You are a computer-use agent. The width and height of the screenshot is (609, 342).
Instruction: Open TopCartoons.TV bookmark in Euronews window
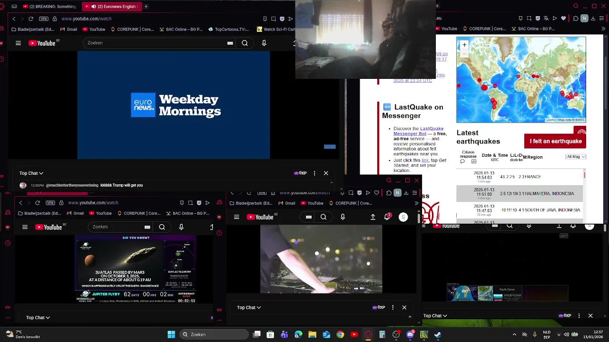pyautogui.click(x=228, y=29)
